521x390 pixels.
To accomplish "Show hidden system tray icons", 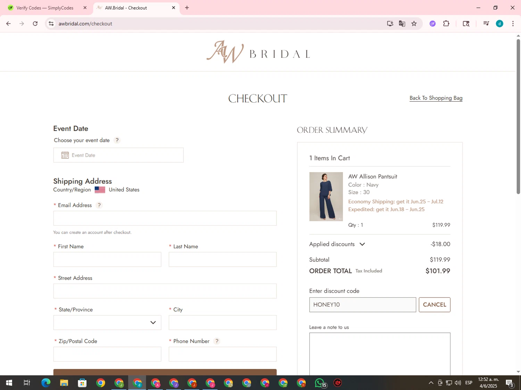I will (431, 383).
